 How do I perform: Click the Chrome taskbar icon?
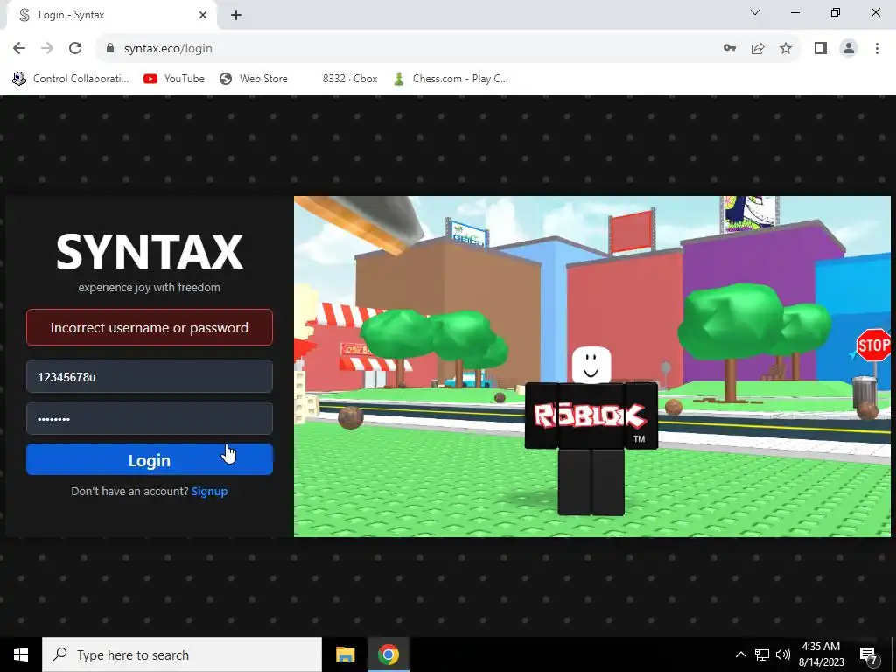coord(388,654)
